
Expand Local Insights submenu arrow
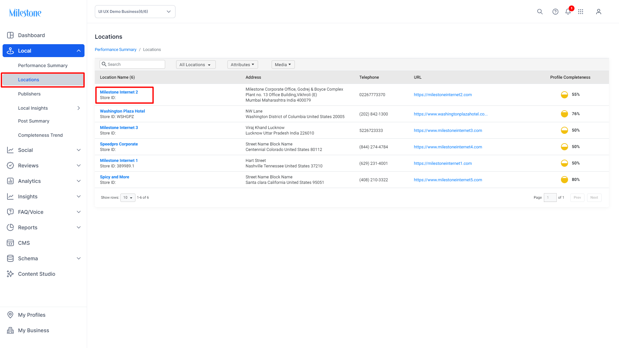pyautogui.click(x=78, y=108)
